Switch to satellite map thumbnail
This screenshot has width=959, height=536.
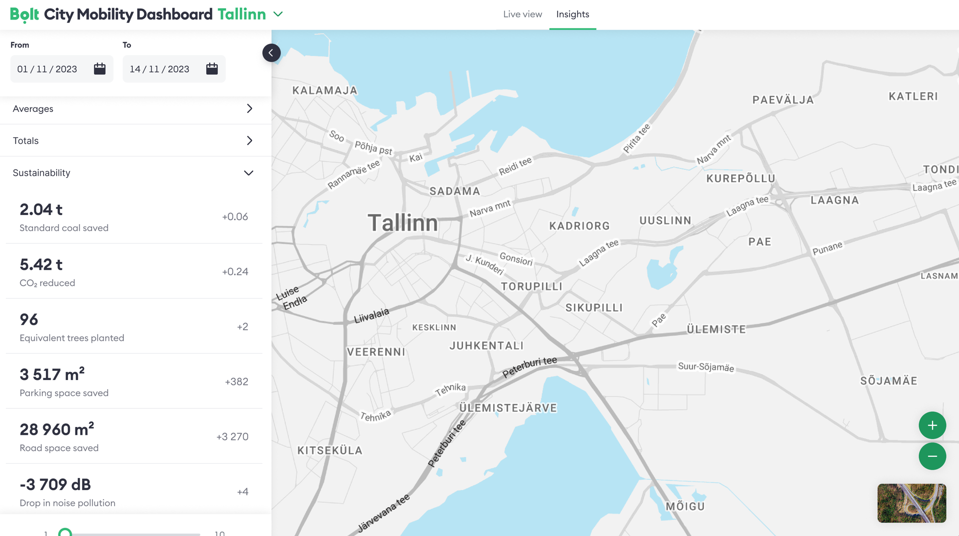pyautogui.click(x=912, y=503)
